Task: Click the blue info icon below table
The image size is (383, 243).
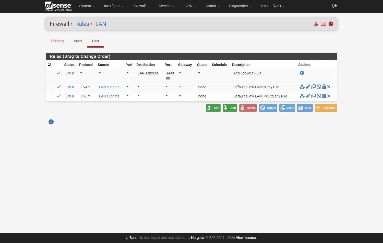Action: pyautogui.click(x=51, y=122)
